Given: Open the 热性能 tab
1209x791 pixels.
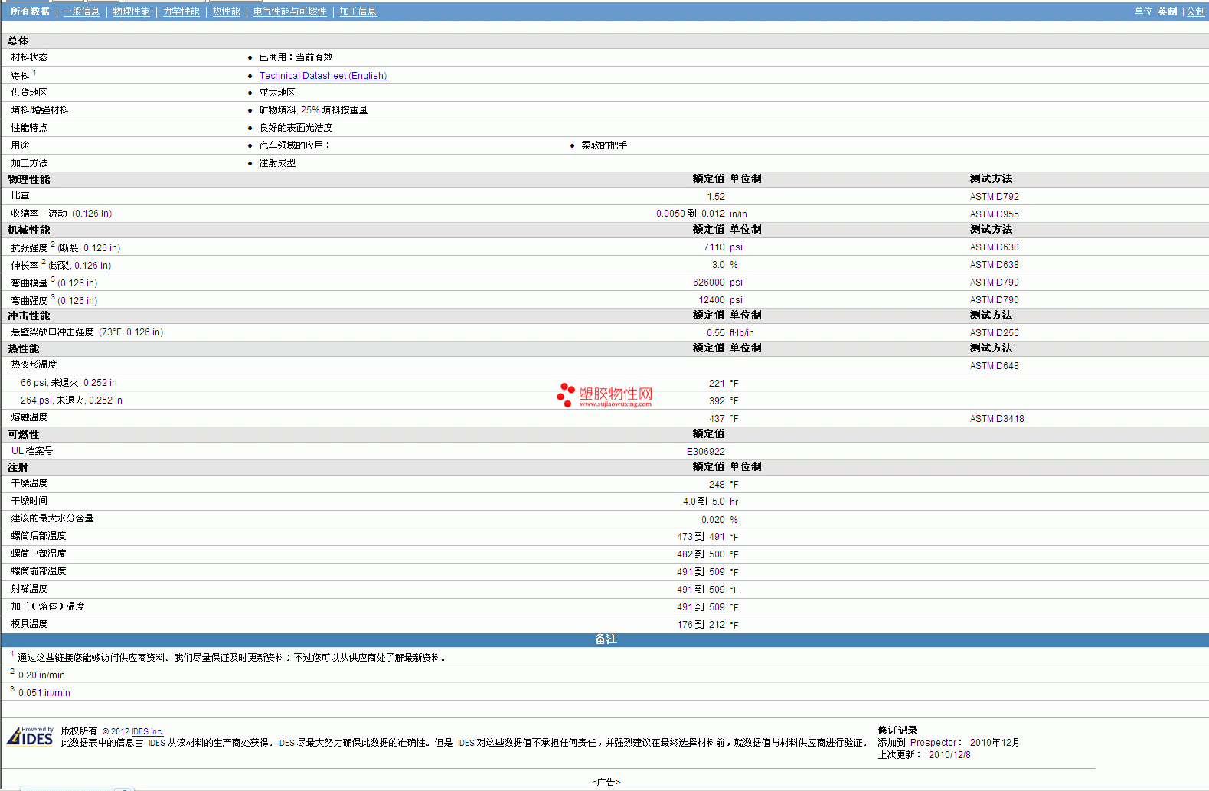Looking at the screenshot, I should coord(226,11).
